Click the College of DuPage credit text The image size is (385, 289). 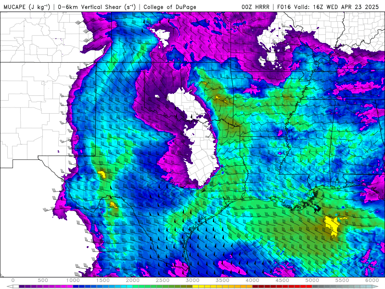pos(170,7)
